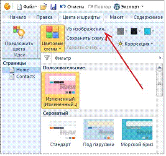Screen dimensions: 166x156
Task: Expand the black swatch dropdown arrow
Action: tap(140, 31)
